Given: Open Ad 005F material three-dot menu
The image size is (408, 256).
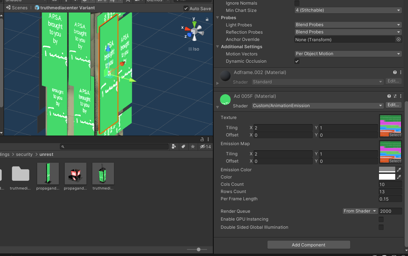Looking at the screenshot, I should click(401, 96).
